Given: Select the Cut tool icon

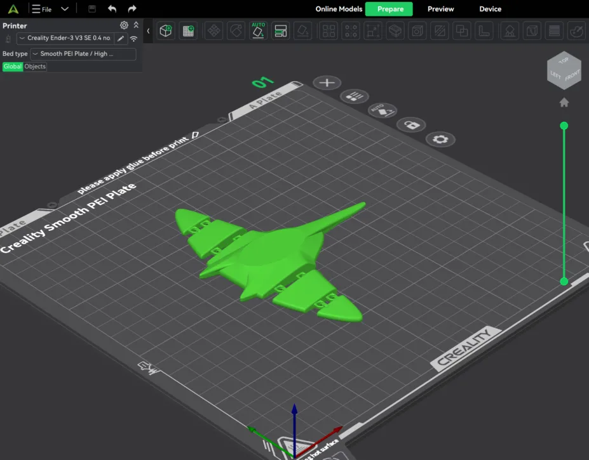Looking at the screenshot, I should pos(395,30).
